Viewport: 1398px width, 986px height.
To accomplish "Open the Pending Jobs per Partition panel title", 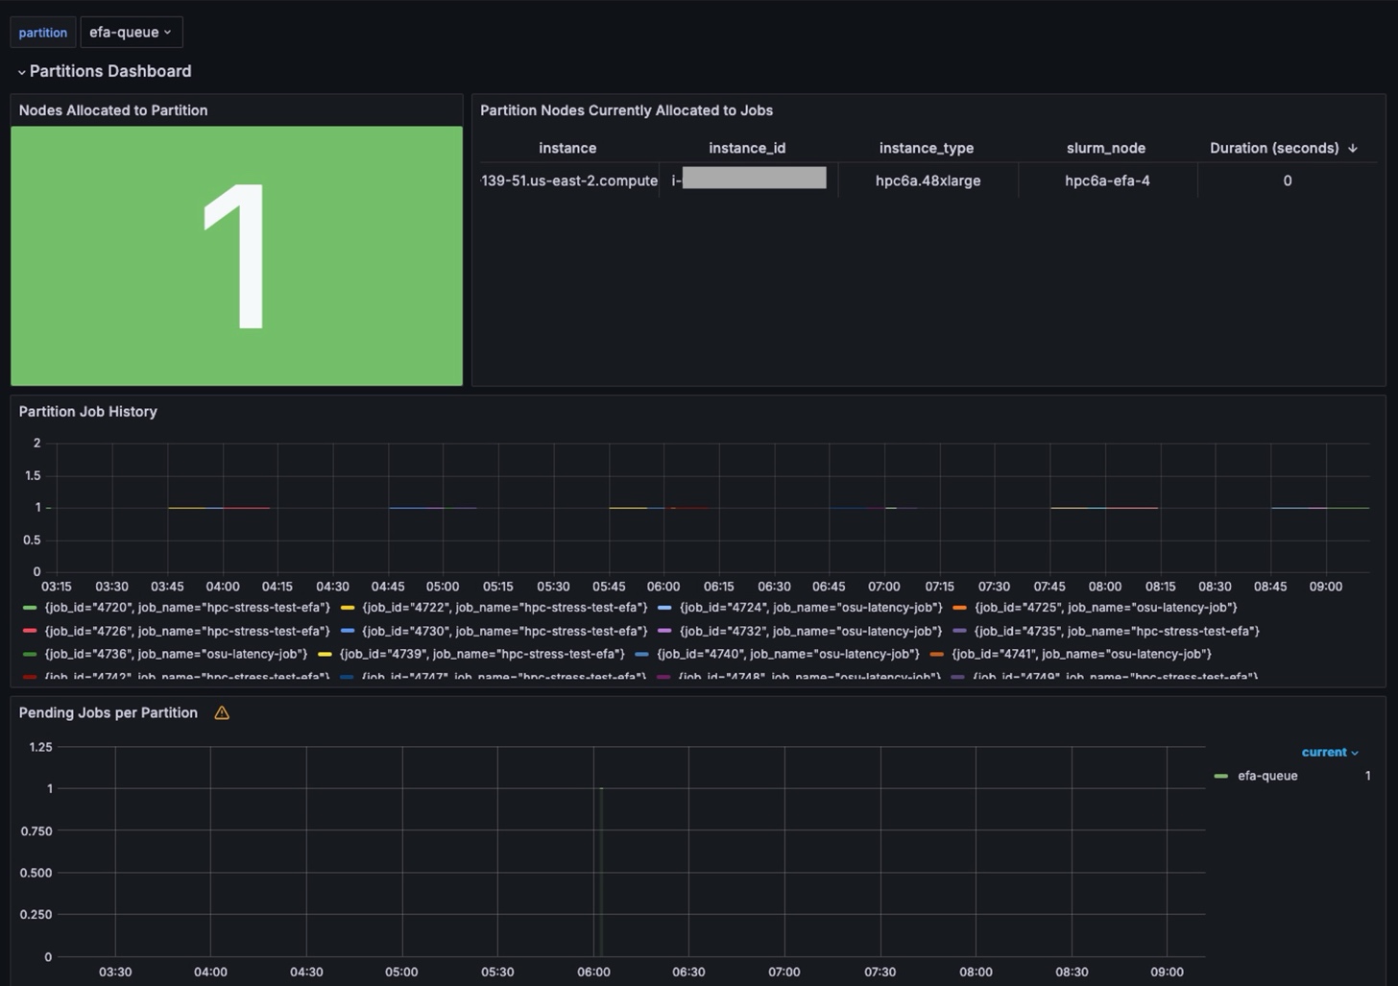I will coord(108,712).
